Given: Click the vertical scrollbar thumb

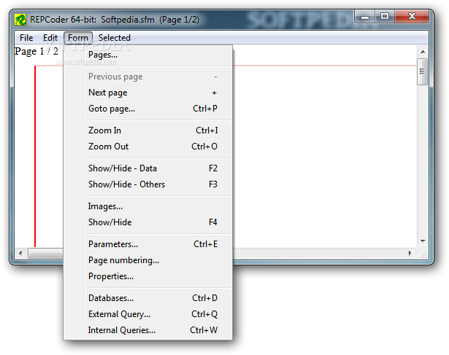Looking at the screenshot, I should 423,71.
